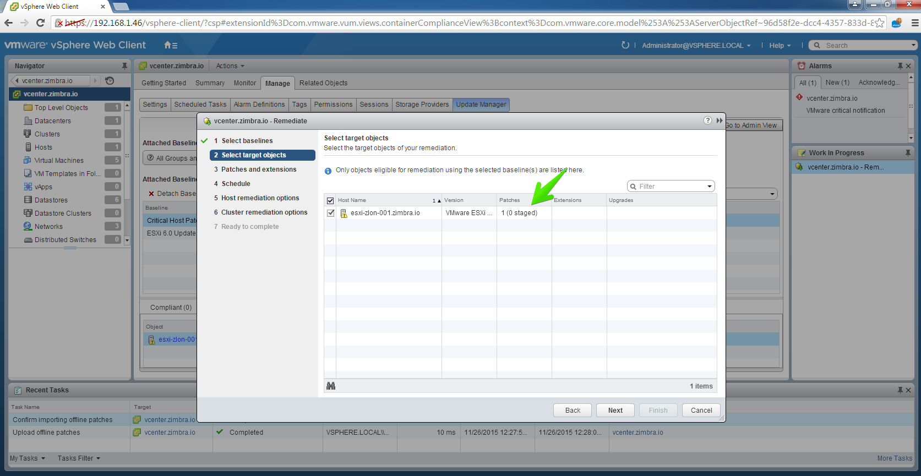Click the vApps inventory icon
This screenshot has width=921, height=476.
(x=28, y=187)
